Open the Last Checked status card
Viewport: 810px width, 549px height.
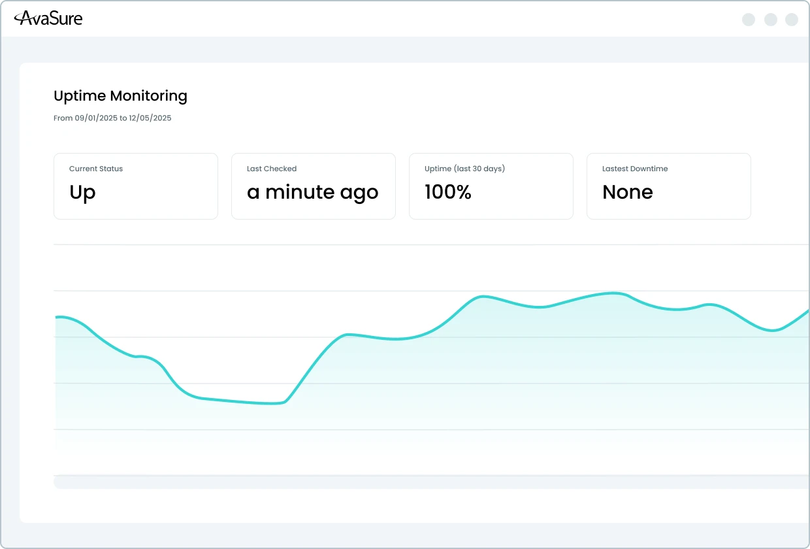(313, 186)
